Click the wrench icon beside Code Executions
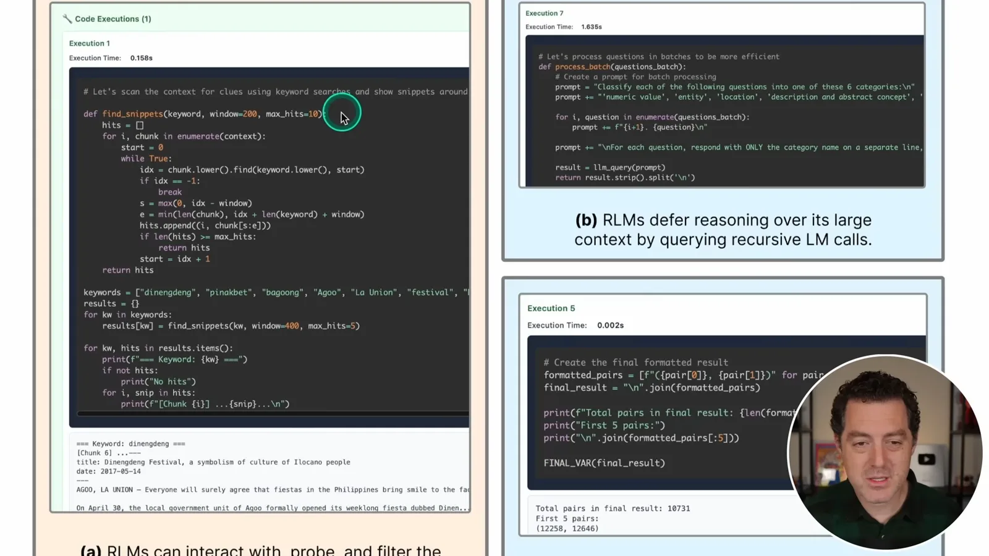This screenshot has width=989, height=556. pos(67,19)
